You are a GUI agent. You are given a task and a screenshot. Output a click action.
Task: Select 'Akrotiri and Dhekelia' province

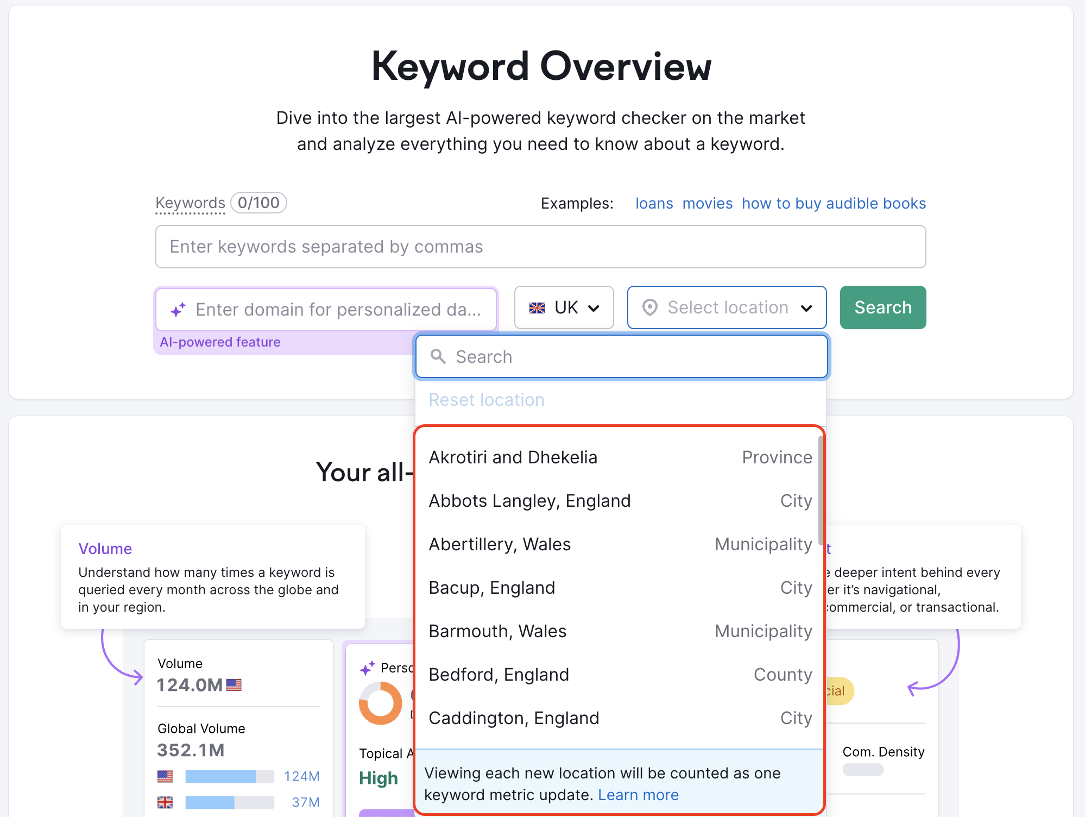513,457
